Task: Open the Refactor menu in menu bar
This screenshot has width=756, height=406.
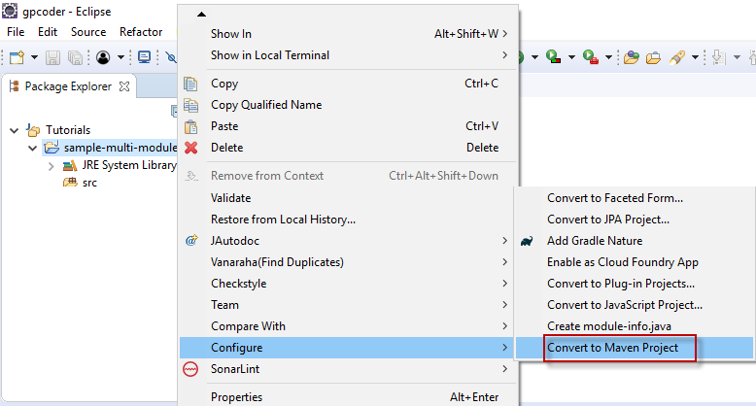Action: point(141,32)
